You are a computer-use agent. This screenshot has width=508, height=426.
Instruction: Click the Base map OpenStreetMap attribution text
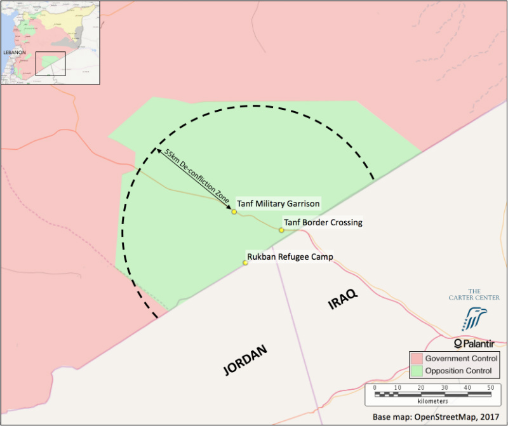click(x=436, y=417)
